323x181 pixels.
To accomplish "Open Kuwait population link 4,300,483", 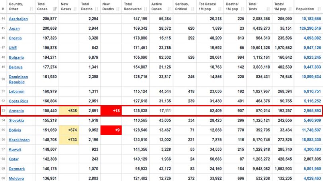I will pos(312,149).
